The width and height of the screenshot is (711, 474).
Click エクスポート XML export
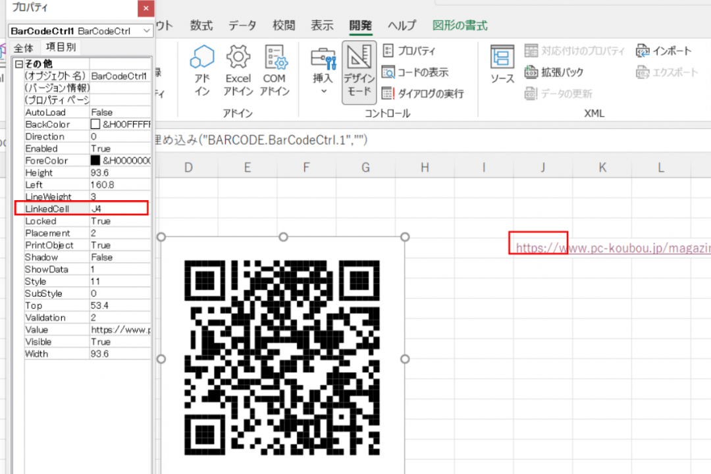[x=666, y=72]
